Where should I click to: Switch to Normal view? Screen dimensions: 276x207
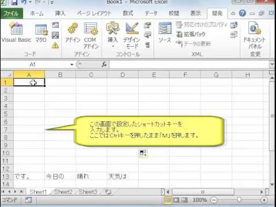click(168, 200)
